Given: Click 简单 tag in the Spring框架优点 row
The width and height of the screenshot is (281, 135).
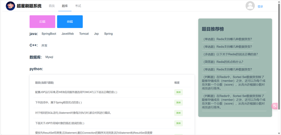Looking at the screenshot, I should tap(178, 102).
